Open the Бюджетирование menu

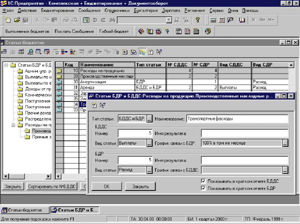(x=57, y=11)
